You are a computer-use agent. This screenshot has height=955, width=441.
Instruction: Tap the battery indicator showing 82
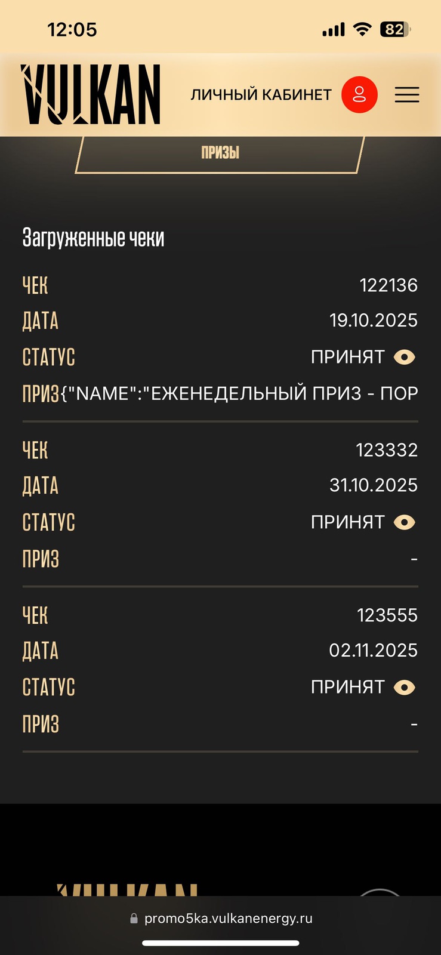[x=395, y=29]
